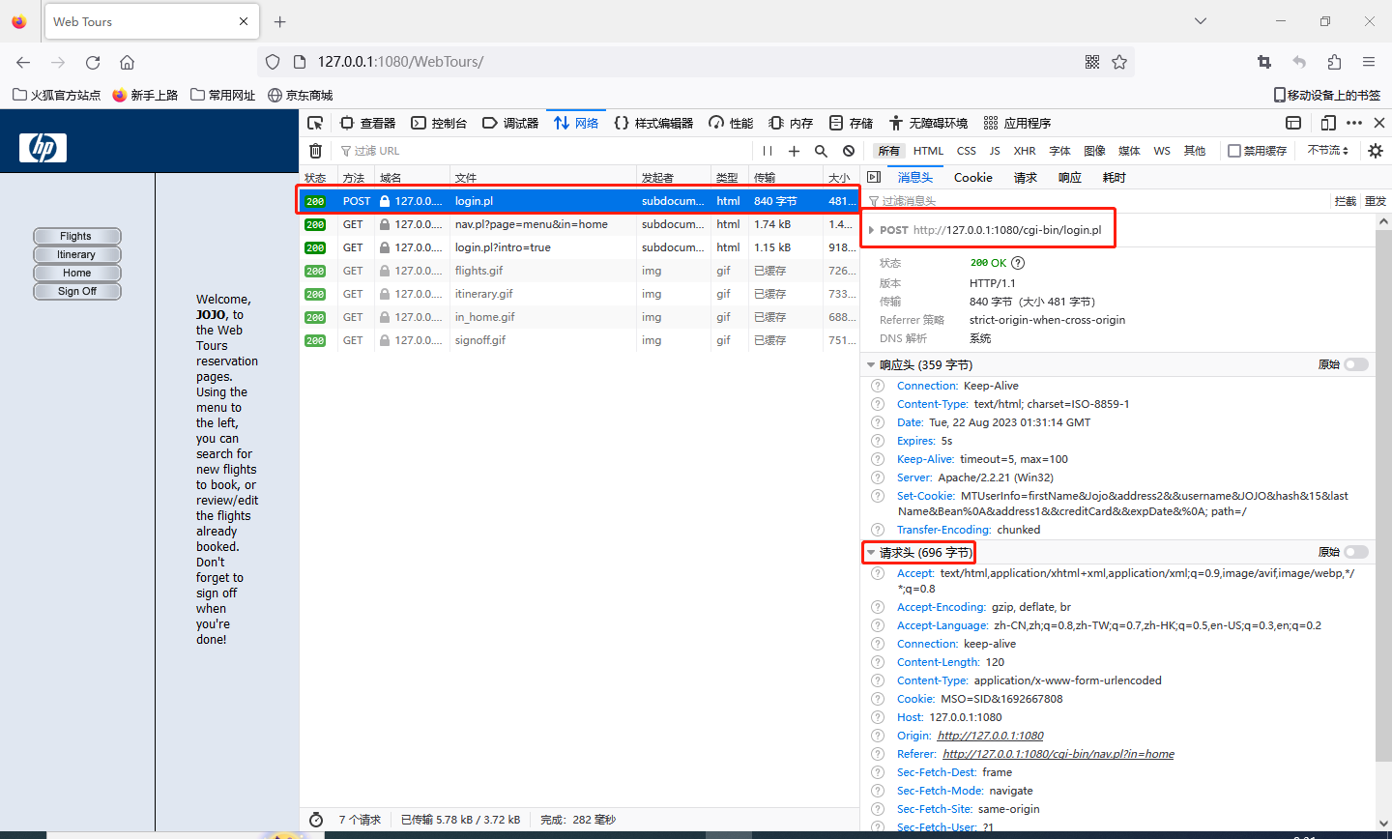This screenshot has height=839, width=1392.
Task: Clear network log with trash icon
Action: (315, 151)
